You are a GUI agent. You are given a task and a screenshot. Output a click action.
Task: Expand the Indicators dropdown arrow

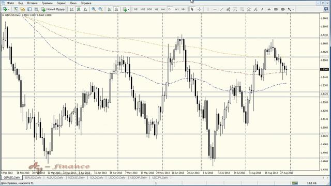click(129, 9)
